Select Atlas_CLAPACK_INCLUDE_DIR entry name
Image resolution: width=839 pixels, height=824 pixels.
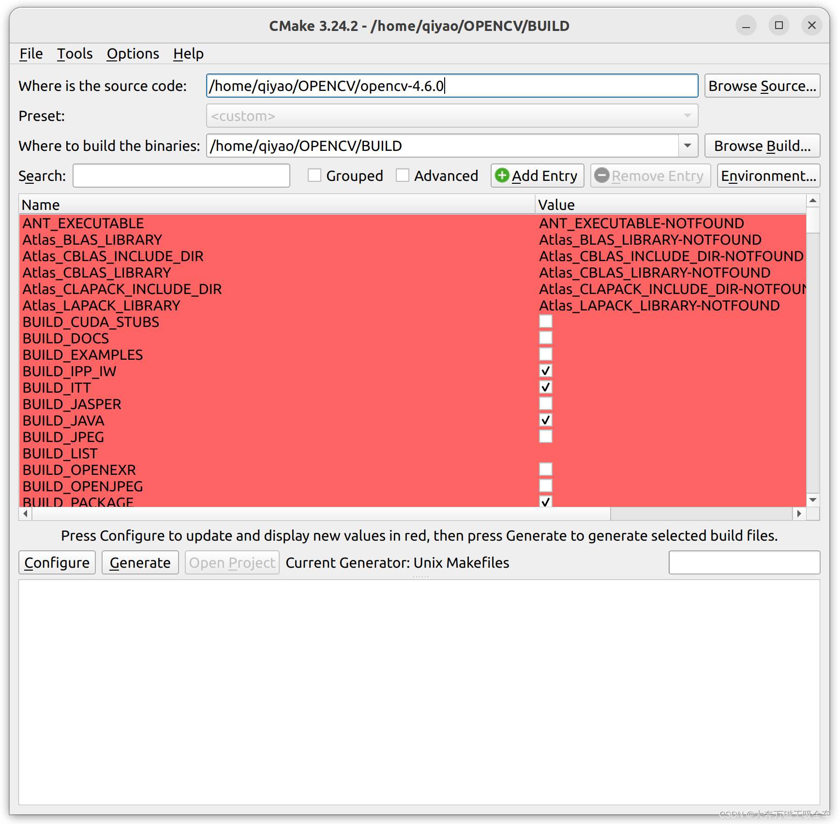(x=122, y=289)
